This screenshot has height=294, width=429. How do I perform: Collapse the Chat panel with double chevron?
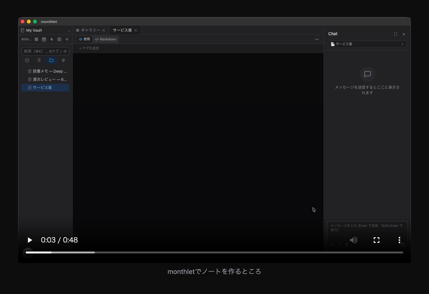tap(404, 34)
